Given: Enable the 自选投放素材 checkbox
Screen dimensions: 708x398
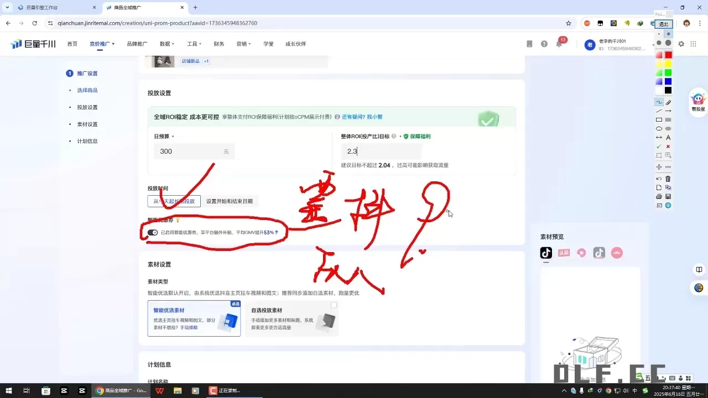Looking at the screenshot, I should pyautogui.click(x=334, y=305).
